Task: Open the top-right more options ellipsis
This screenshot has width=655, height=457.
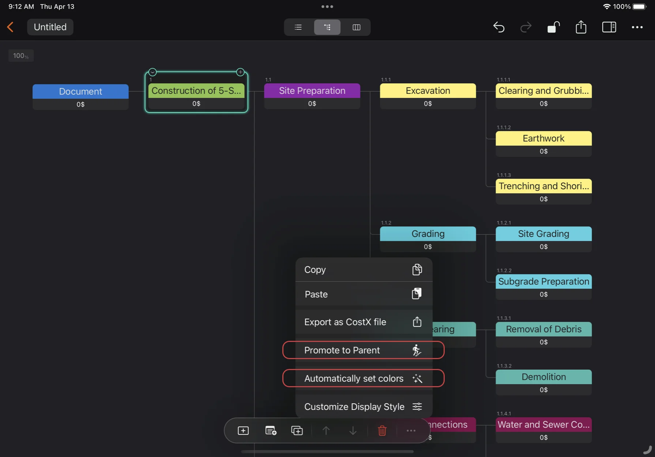Action: (637, 27)
